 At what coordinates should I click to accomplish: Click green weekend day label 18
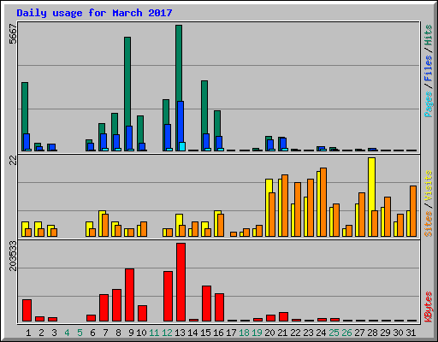(244, 333)
